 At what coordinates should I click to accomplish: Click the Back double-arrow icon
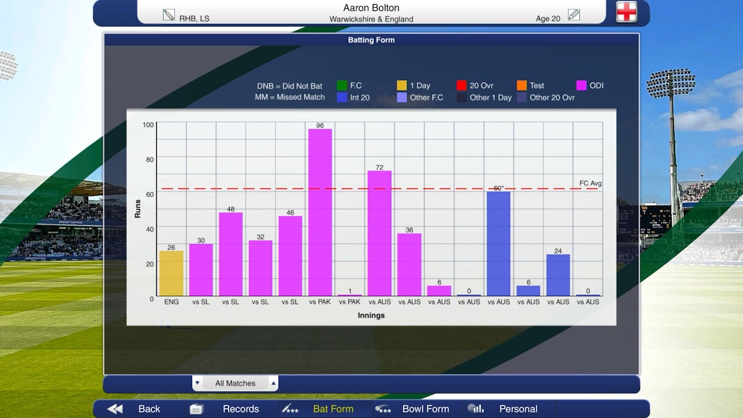[114, 408]
